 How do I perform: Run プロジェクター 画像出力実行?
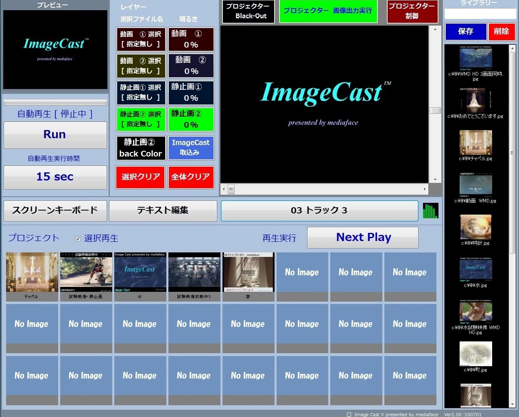[328, 11]
